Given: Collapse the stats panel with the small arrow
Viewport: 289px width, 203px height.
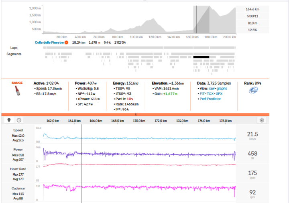Looking at the screenshot, I should coord(135,114).
